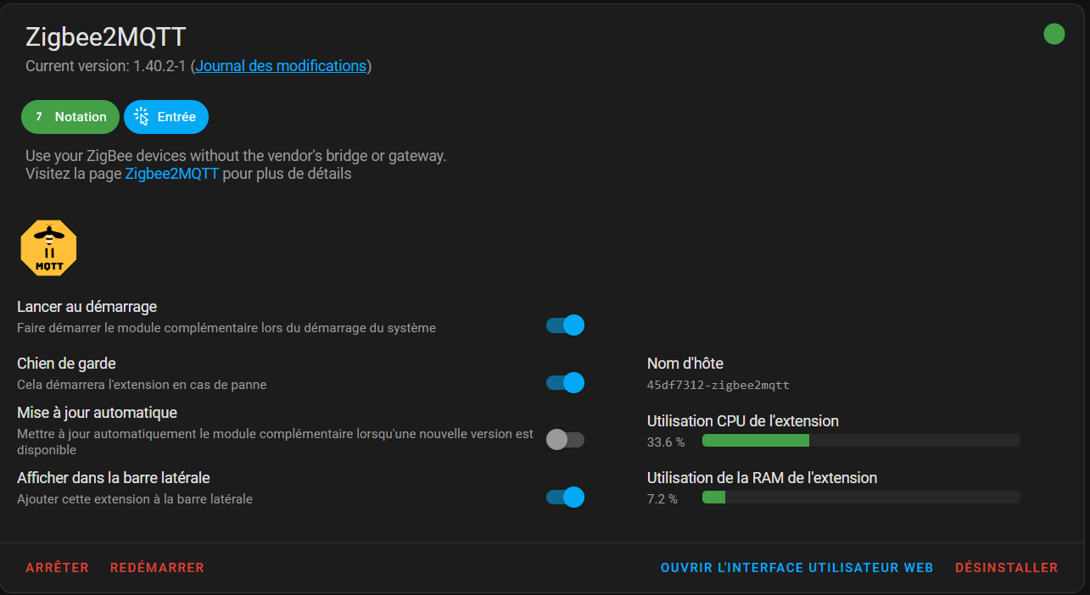Click the ingress cursor icon on Entrée chip

pyautogui.click(x=142, y=117)
